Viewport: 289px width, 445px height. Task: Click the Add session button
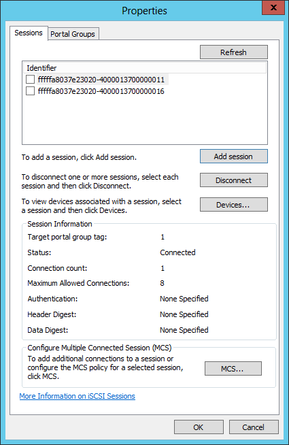(234, 156)
